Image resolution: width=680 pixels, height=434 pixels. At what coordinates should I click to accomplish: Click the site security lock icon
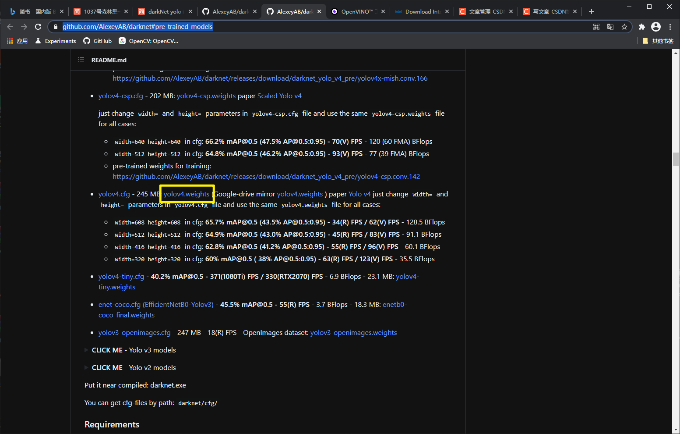(x=55, y=27)
